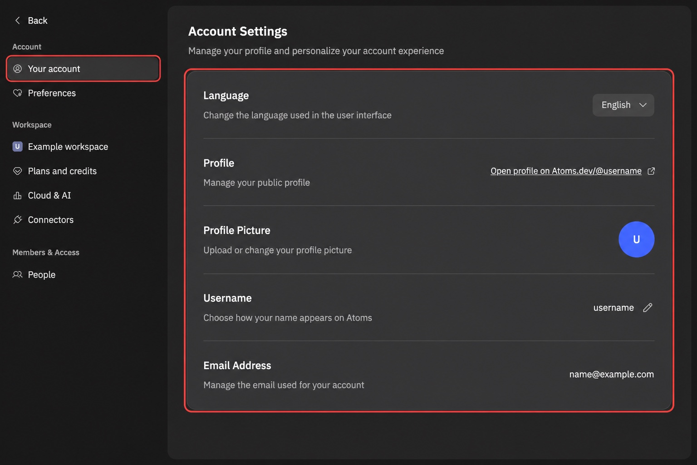This screenshot has height=465, width=697.
Task: Click the 'Manage your public profile' description
Action: pyautogui.click(x=257, y=183)
